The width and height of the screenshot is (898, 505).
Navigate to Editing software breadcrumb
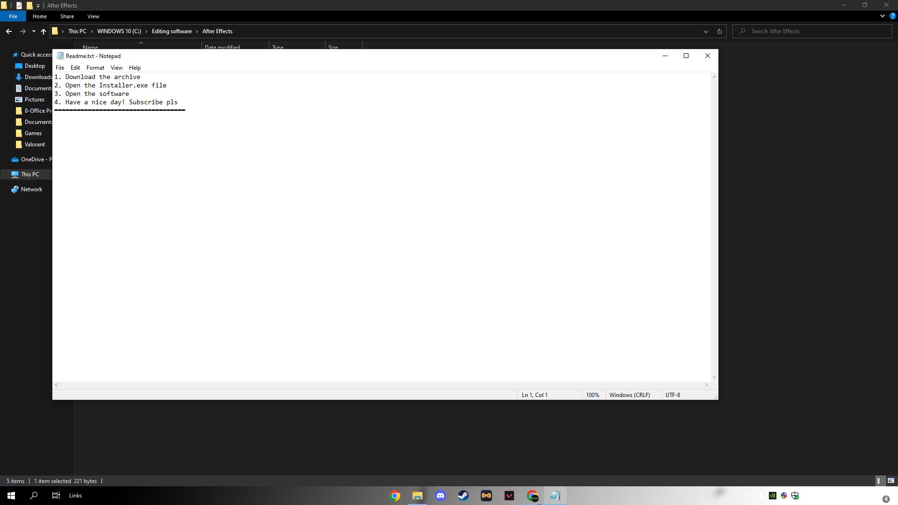click(x=172, y=31)
